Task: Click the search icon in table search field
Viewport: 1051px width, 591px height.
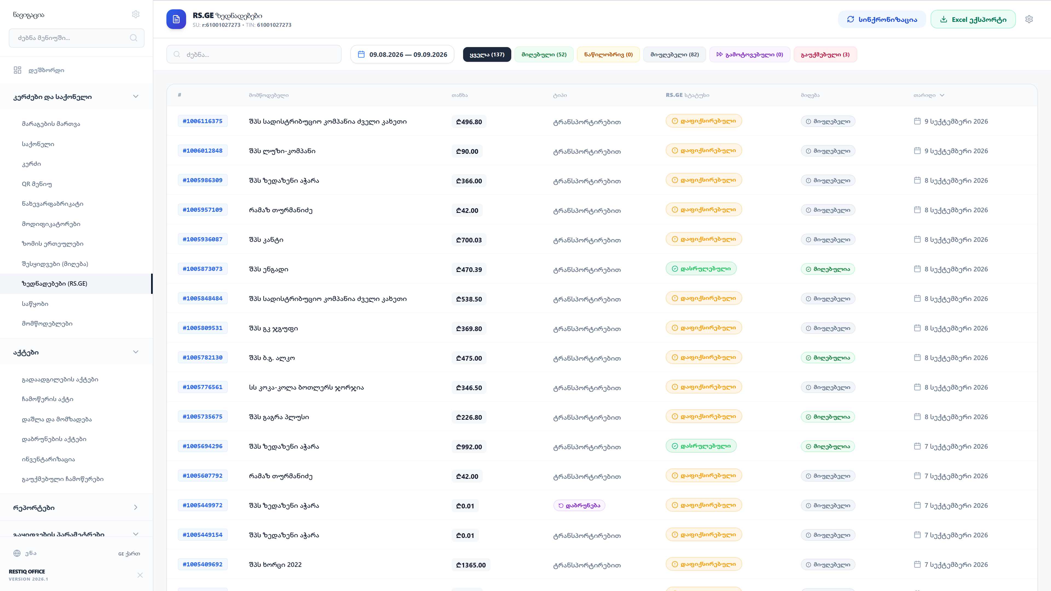Action: click(177, 54)
